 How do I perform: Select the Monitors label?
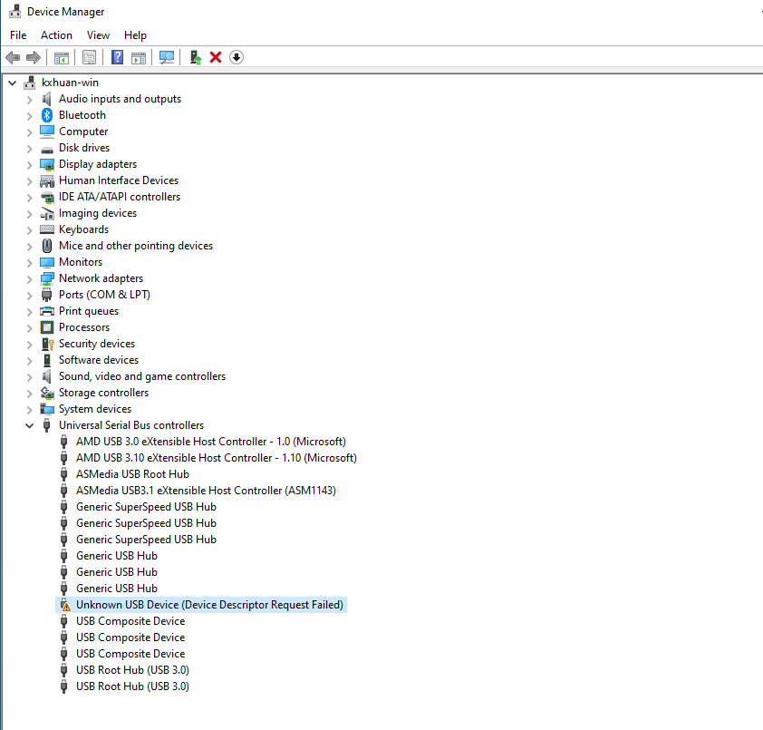click(x=81, y=262)
